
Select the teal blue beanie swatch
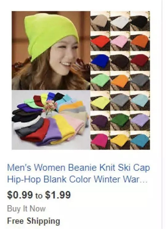(140, 140)
